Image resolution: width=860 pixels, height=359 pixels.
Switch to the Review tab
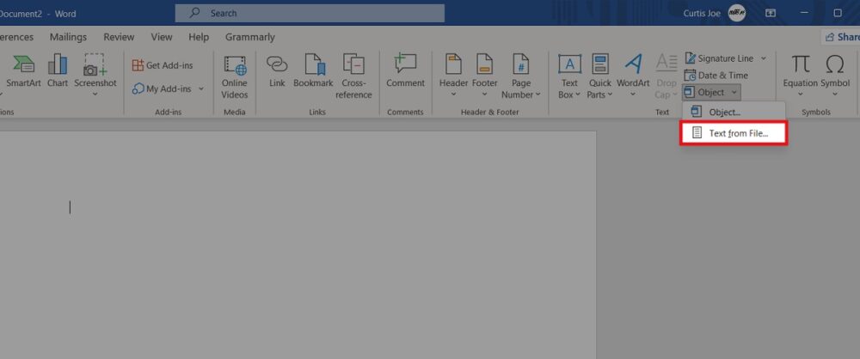[119, 37]
